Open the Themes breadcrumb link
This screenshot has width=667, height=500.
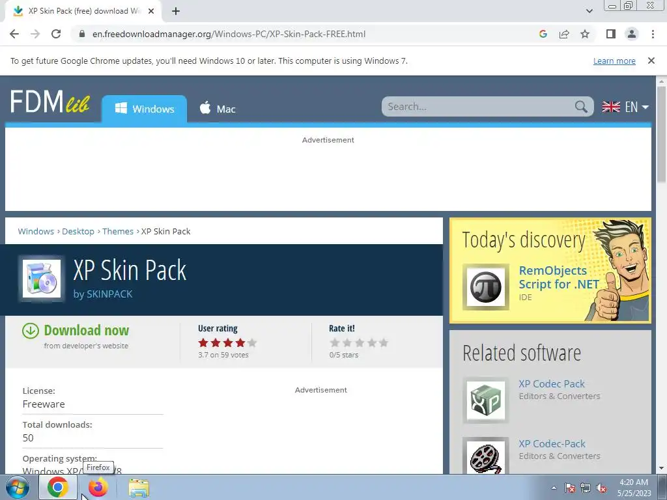tap(118, 231)
